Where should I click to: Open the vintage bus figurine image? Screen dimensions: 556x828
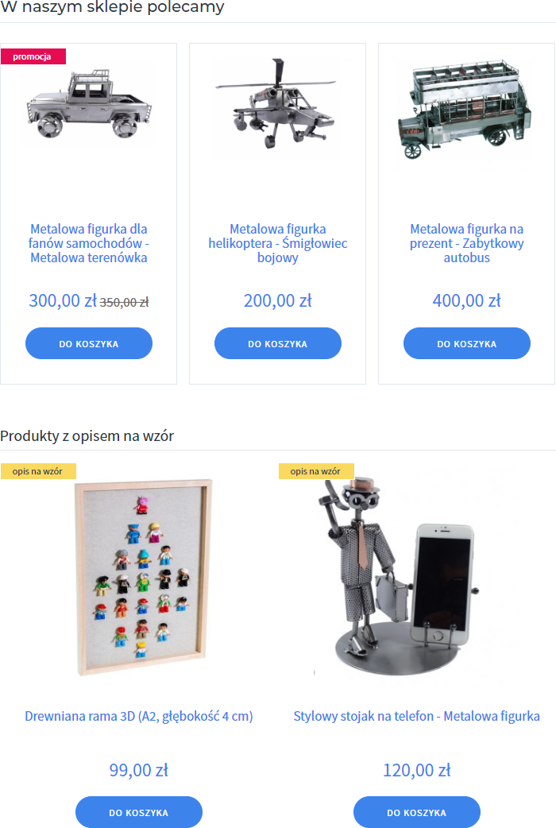click(466, 109)
